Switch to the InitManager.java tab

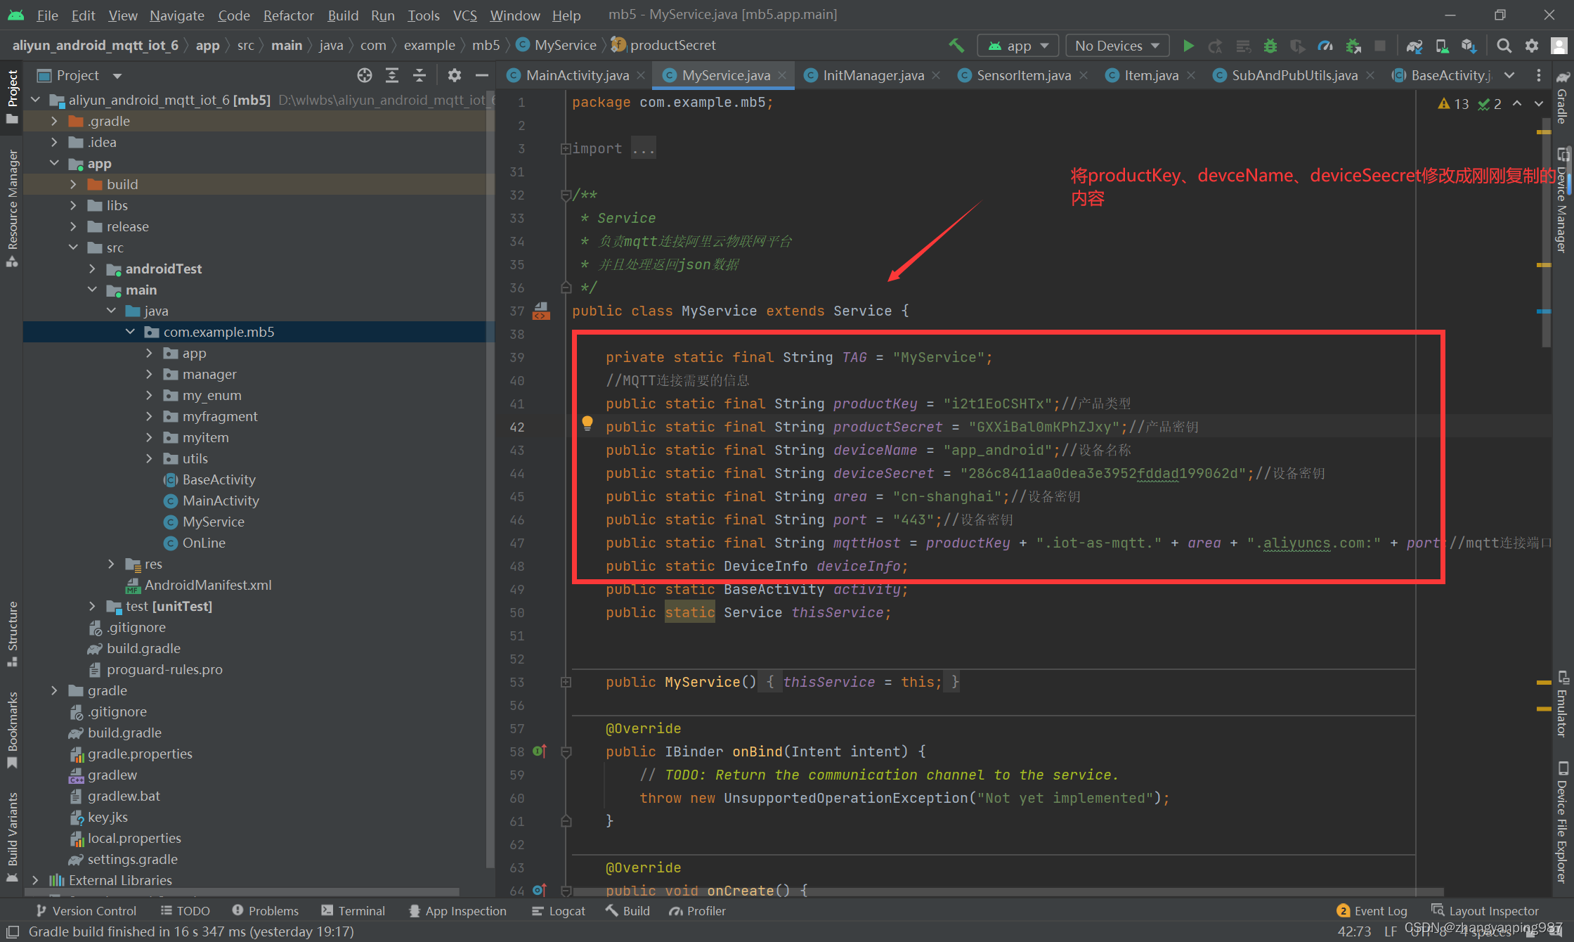pos(873,75)
